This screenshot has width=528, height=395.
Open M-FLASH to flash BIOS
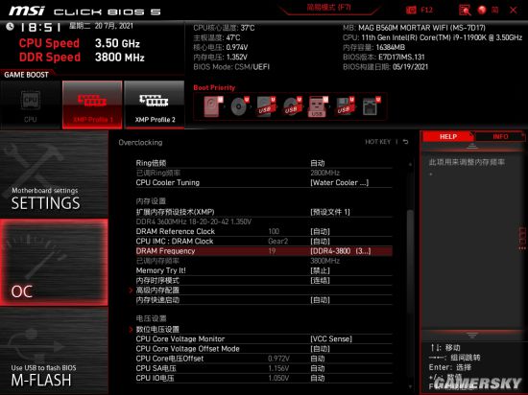point(54,351)
